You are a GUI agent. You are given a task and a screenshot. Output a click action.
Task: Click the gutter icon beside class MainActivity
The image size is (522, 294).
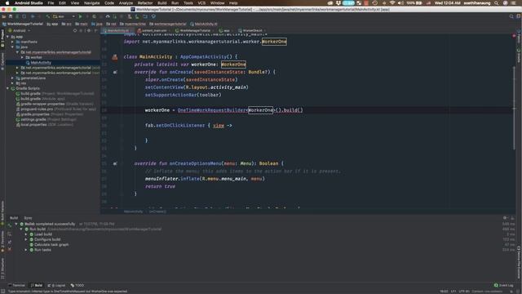click(x=115, y=57)
